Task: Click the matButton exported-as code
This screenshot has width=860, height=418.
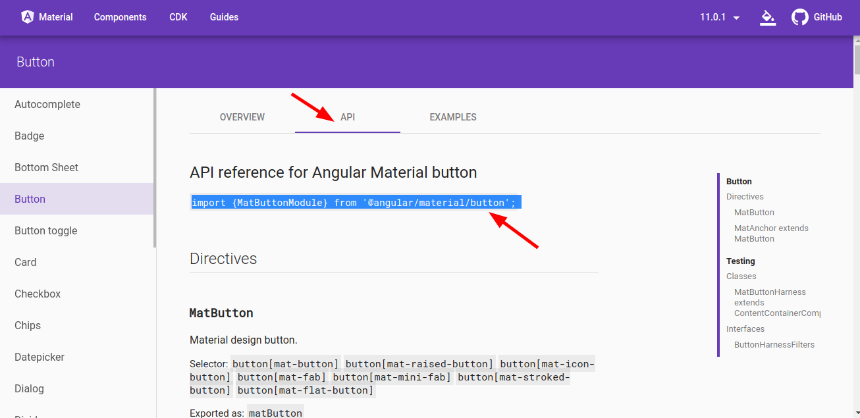Action: pyautogui.click(x=275, y=413)
